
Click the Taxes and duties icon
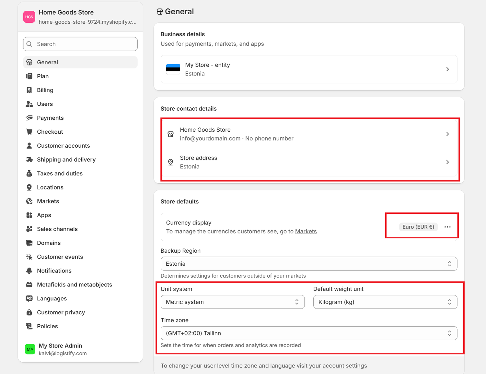[x=29, y=174]
